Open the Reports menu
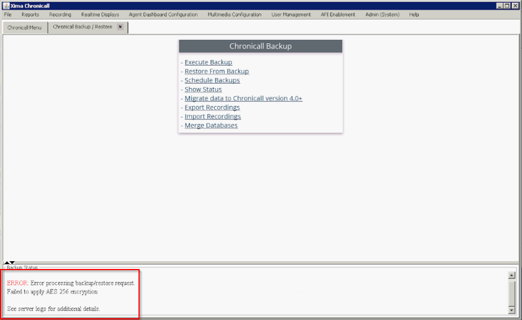The width and height of the screenshot is (522, 320). point(30,15)
